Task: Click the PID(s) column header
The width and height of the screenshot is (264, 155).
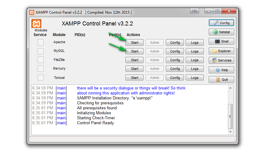Action: tap(80, 35)
